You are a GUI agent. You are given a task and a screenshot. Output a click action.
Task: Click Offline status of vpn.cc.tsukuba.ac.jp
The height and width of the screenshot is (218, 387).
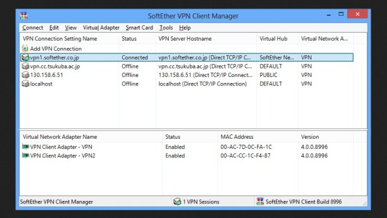pos(130,66)
